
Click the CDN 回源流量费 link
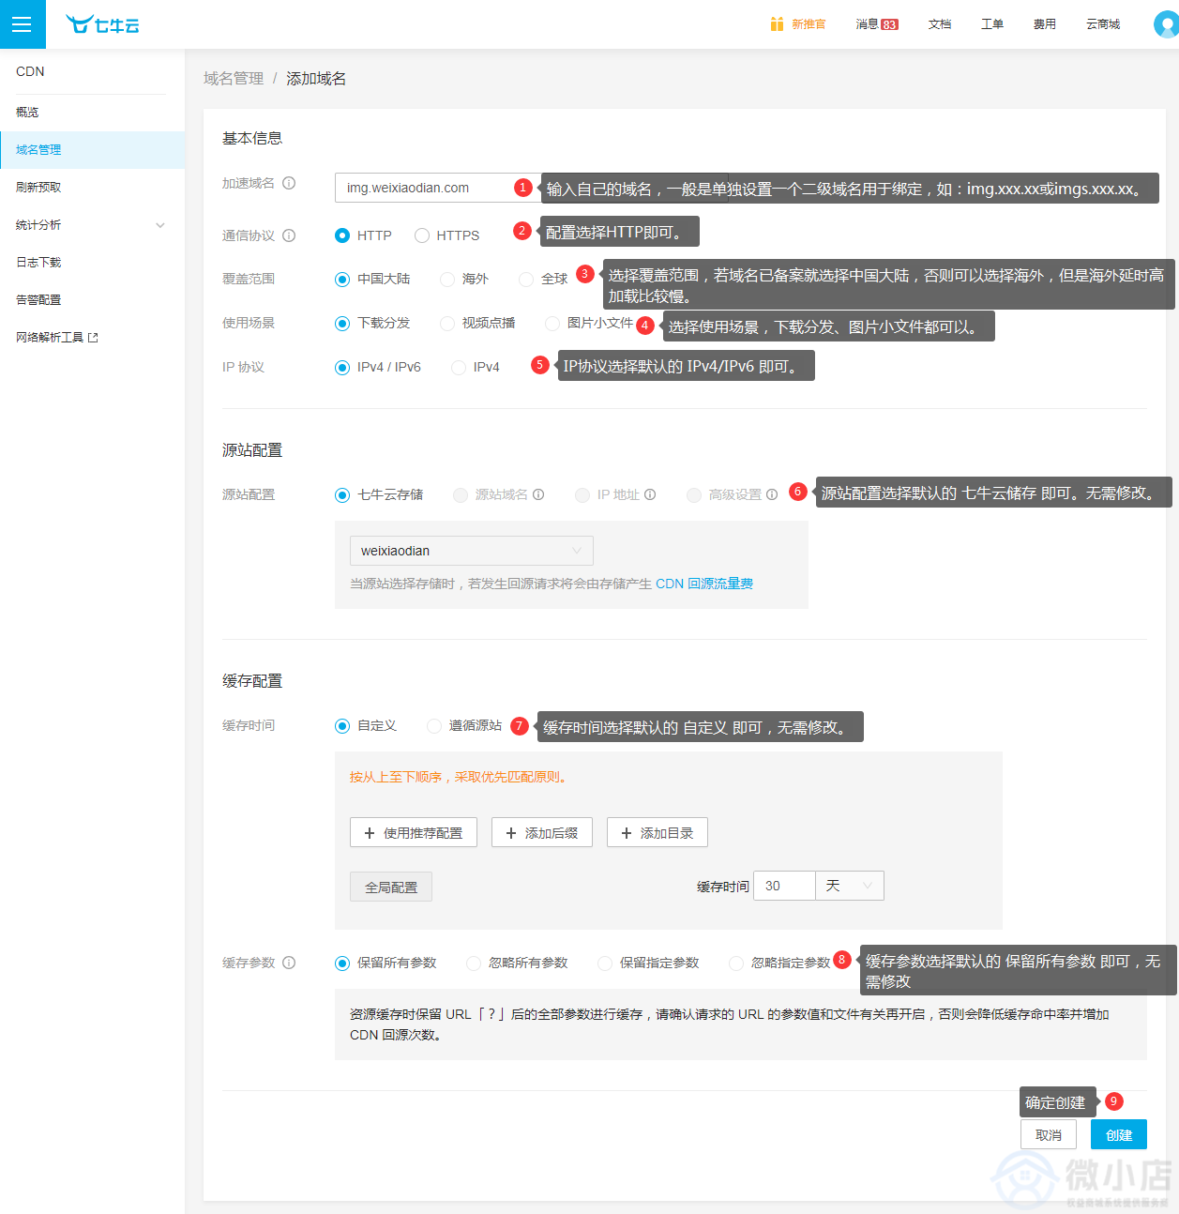point(704,584)
